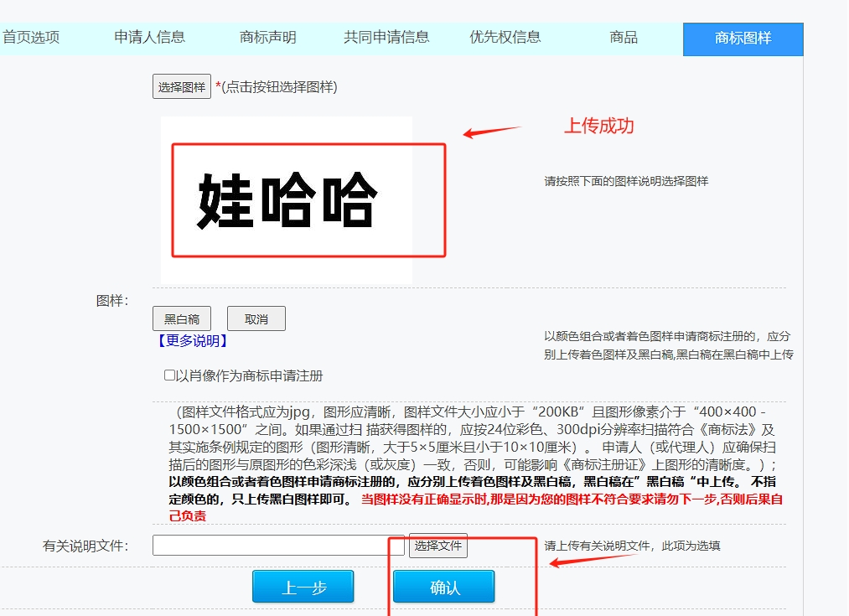849x616 pixels.
Task: Click the 取消 button
Action: click(x=256, y=318)
